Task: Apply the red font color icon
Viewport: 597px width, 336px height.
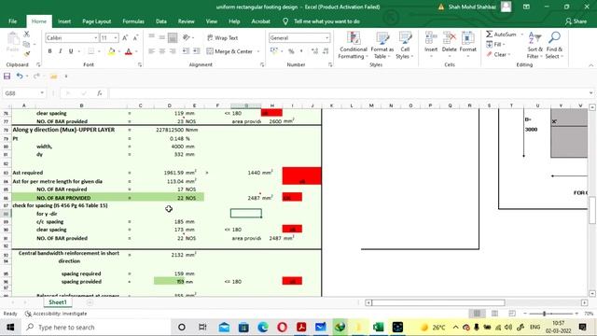Action: coord(129,51)
